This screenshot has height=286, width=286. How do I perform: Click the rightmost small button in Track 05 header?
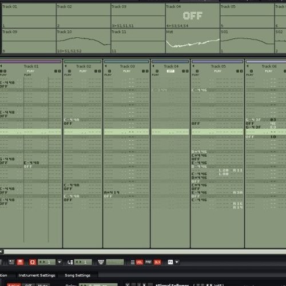(x=241, y=71)
